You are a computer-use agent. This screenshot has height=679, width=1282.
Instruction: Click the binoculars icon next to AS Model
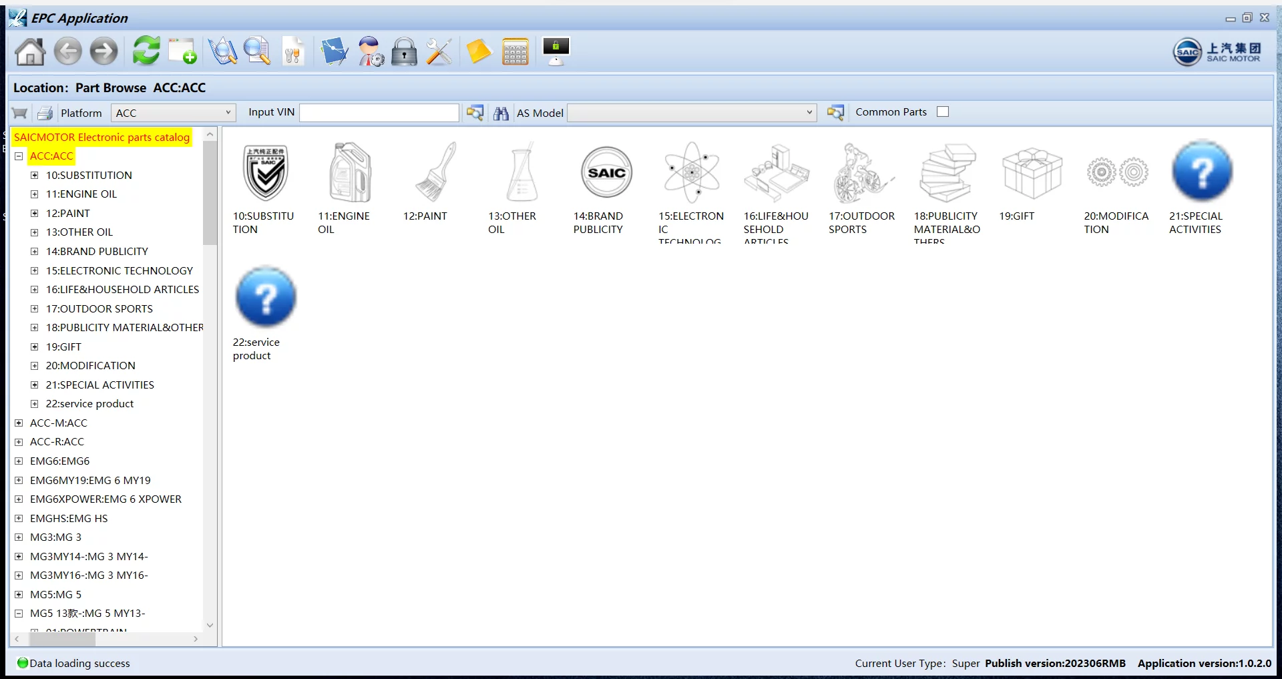pos(501,113)
